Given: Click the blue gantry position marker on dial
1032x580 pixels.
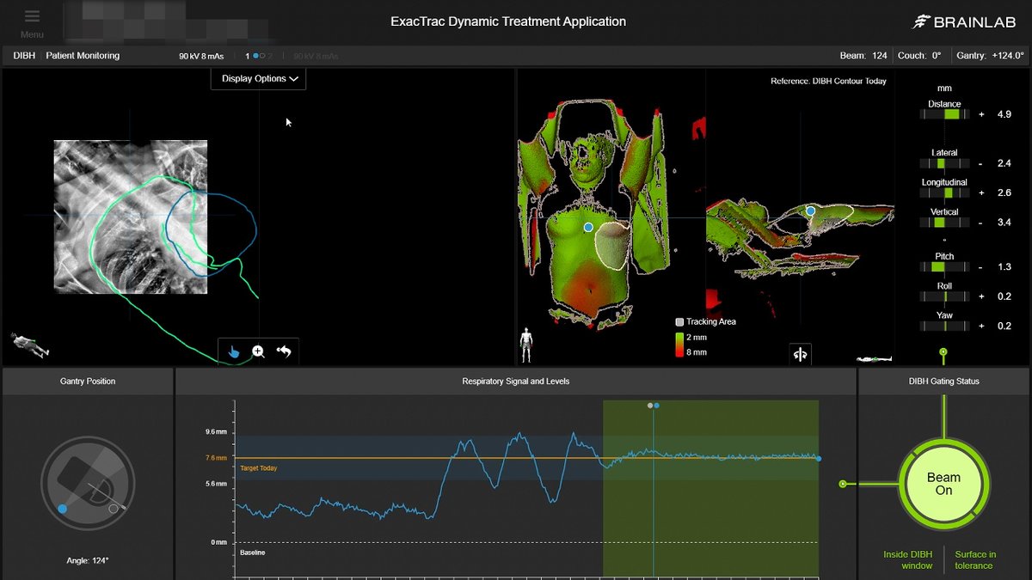Looking at the screenshot, I should (62, 509).
